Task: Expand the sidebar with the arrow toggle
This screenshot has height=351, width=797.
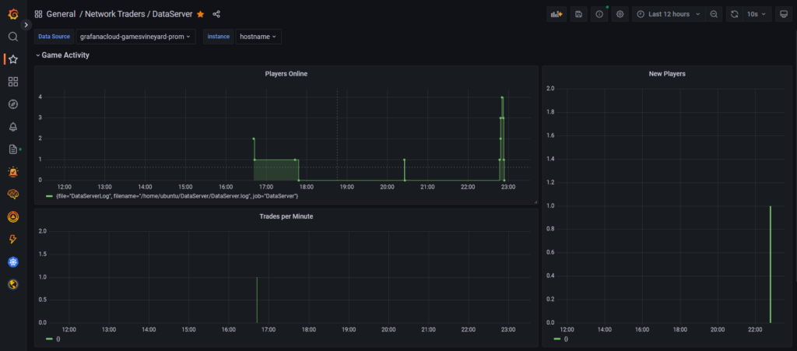Action: coord(26,25)
